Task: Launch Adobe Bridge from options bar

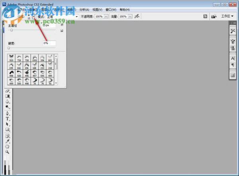Action: pos(214,16)
